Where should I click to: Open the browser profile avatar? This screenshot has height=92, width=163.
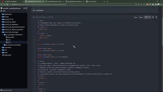coord(158,4)
